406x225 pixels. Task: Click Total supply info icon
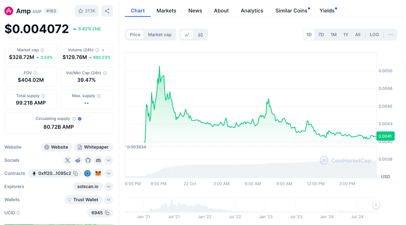pyautogui.click(x=43, y=96)
